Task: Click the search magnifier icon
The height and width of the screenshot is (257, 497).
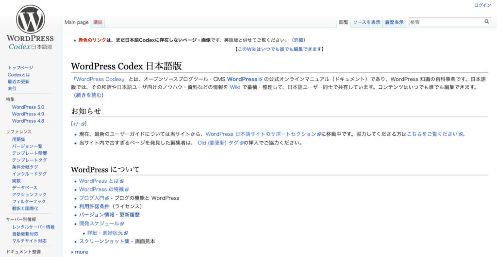Action: (486, 22)
